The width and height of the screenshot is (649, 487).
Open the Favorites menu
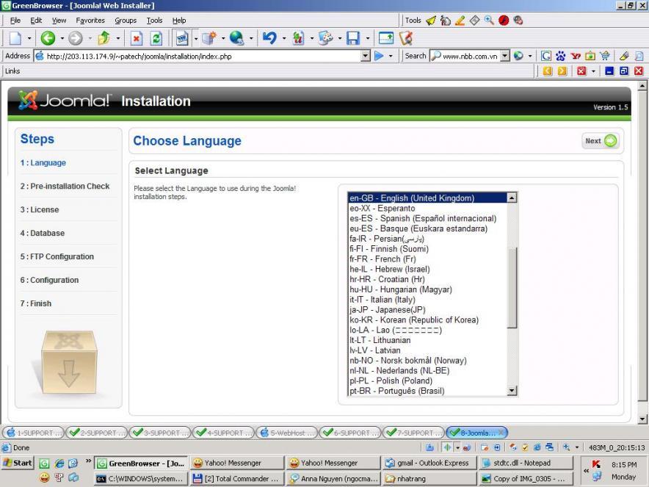tap(90, 21)
